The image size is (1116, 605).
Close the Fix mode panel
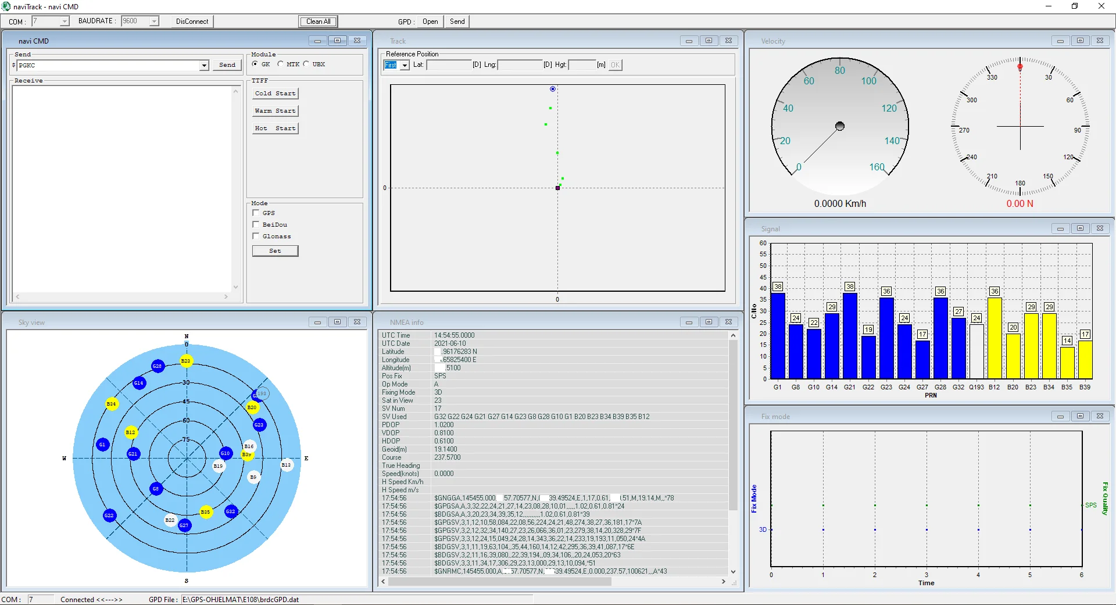click(1100, 416)
